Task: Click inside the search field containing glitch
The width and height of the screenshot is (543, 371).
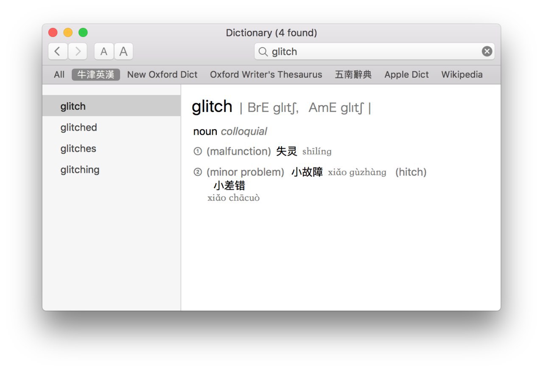Action: (373, 52)
